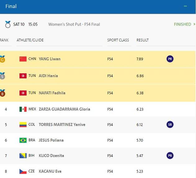Sort by the RESULT column header
196x178 pixels.
pos(142,40)
